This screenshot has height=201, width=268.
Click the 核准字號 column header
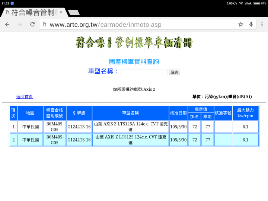[x=223, y=113]
